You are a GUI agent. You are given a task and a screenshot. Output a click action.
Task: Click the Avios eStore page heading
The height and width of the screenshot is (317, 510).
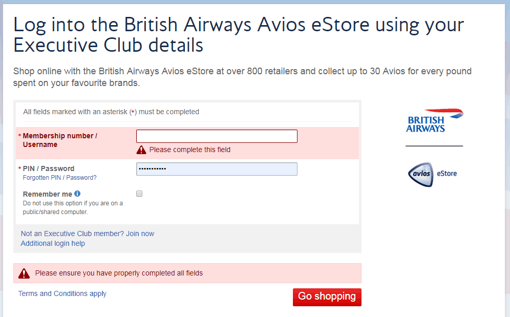coord(238,34)
